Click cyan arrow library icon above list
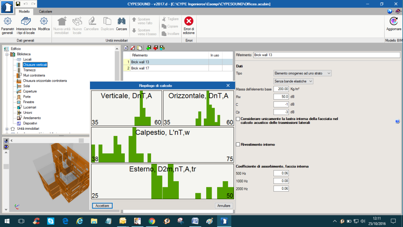 pos(162,48)
